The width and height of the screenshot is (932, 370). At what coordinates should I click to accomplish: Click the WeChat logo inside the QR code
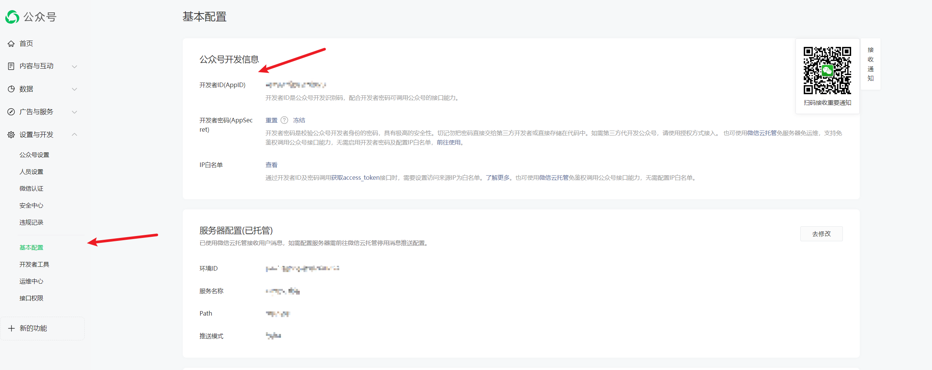827,71
